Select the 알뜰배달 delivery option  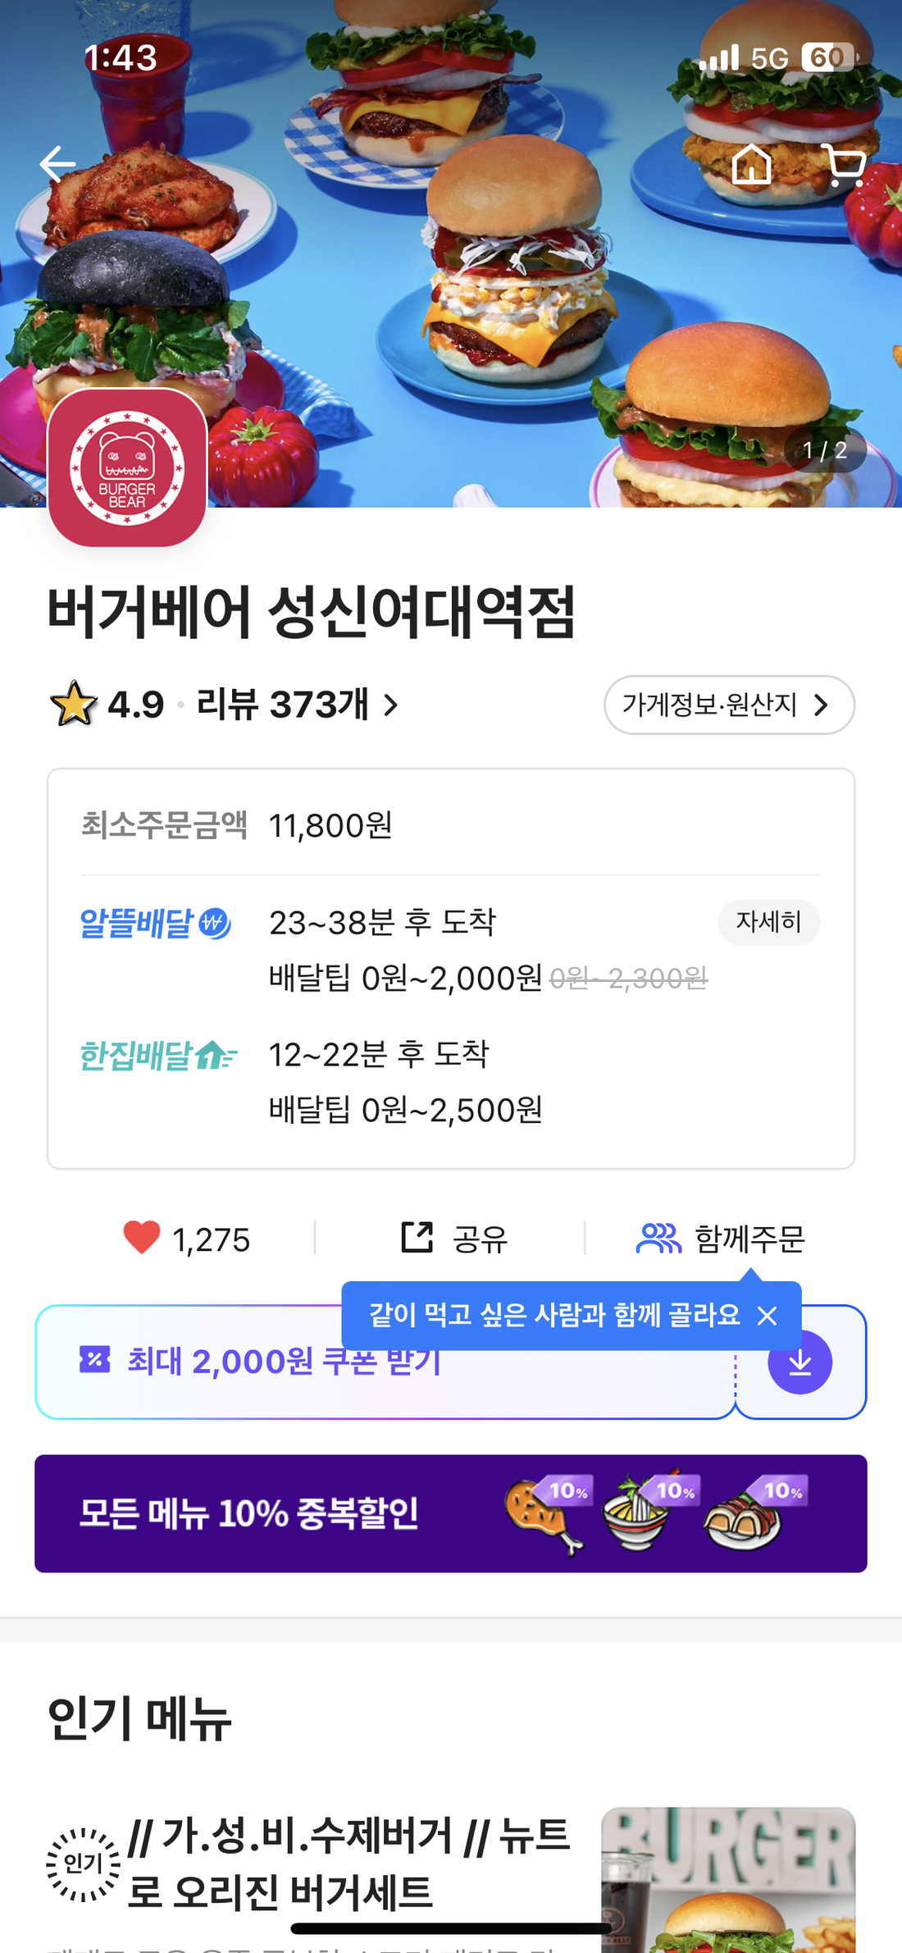tap(155, 924)
